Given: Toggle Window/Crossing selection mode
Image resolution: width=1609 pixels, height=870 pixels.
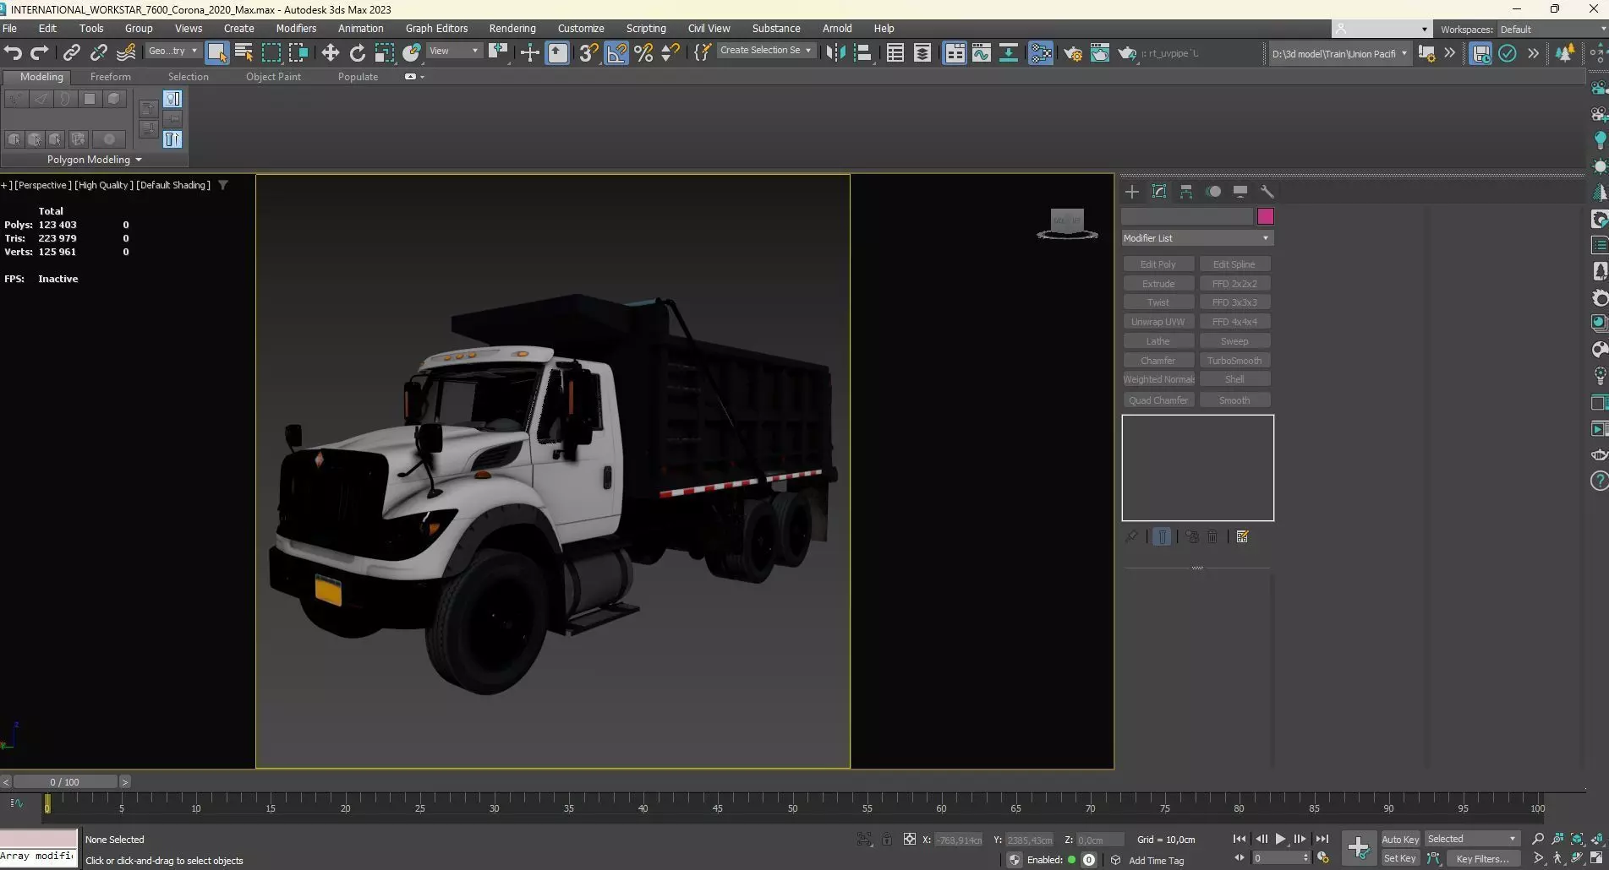Looking at the screenshot, I should coord(298,52).
